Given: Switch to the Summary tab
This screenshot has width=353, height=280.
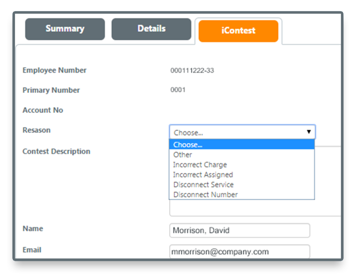Looking at the screenshot, I should (x=65, y=29).
